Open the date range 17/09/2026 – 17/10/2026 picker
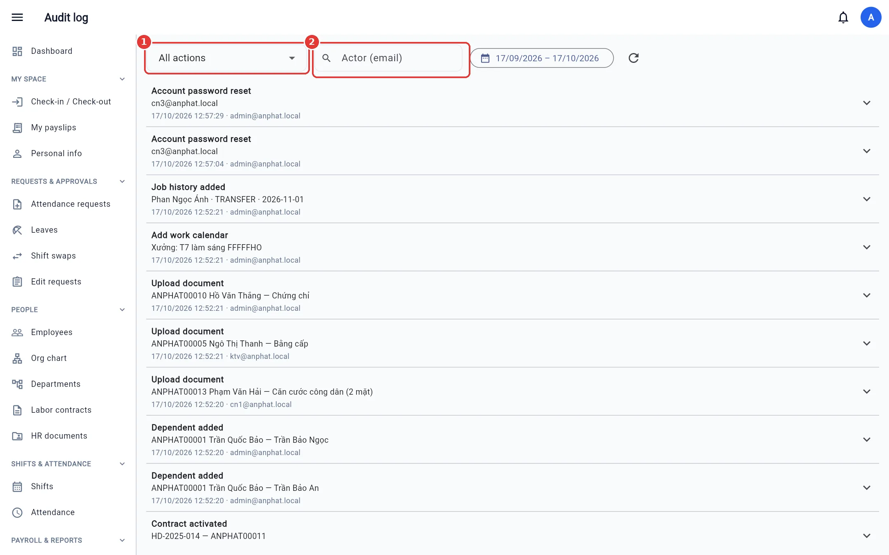Screen dimensions: 889x555 point(542,58)
